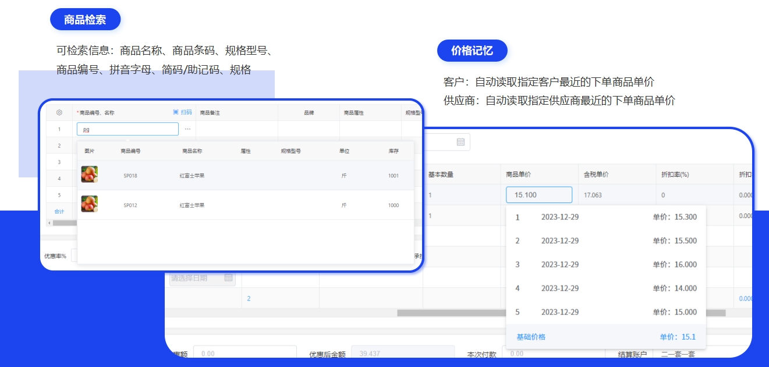
Task: Choose price history entry with 单价 15.300
Action: (606, 217)
